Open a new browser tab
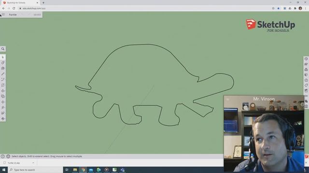The image size is (309, 173). 43,3
